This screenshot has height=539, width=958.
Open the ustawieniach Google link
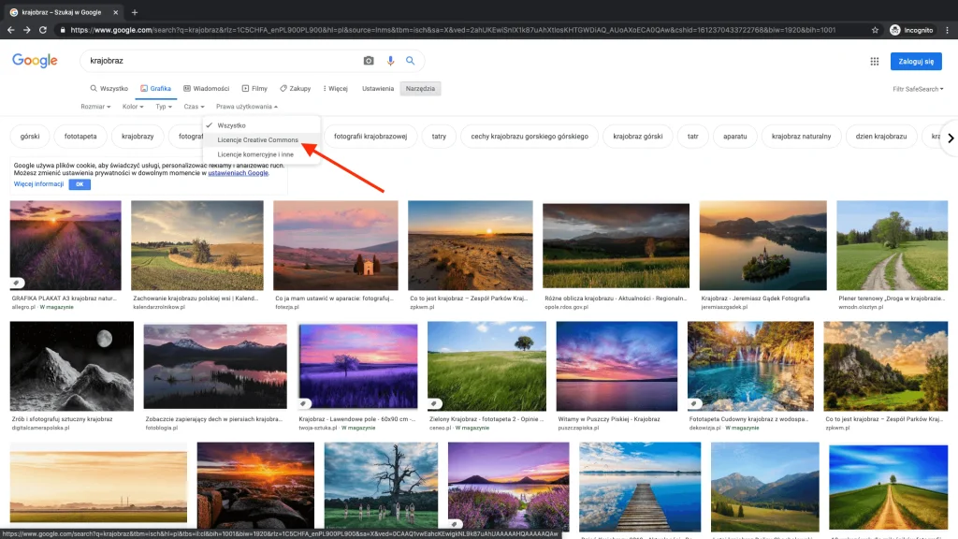[x=238, y=173]
